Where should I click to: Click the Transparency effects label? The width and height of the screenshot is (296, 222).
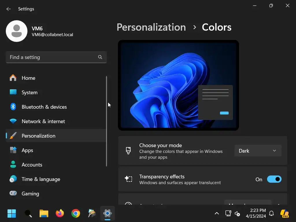(x=162, y=177)
